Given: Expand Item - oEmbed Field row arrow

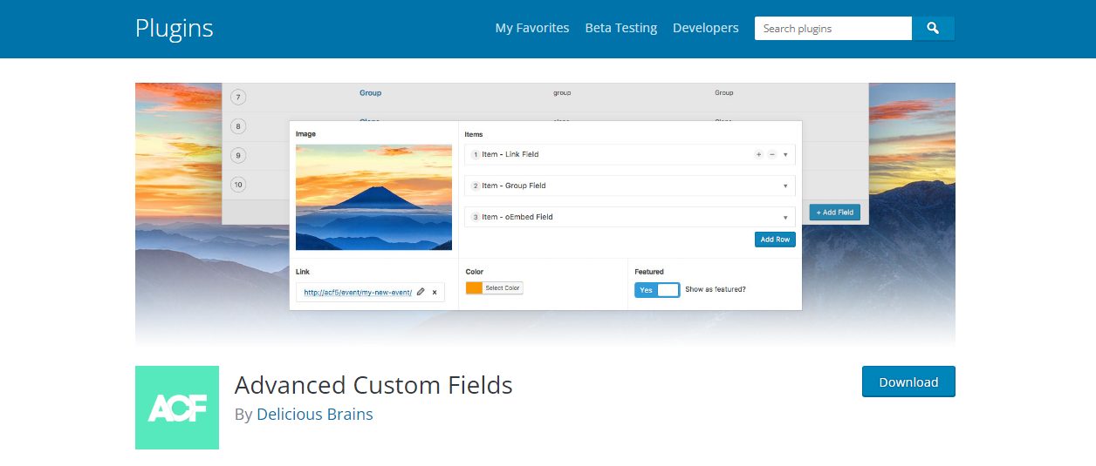Looking at the screenshot, I should tap(785, 217).
